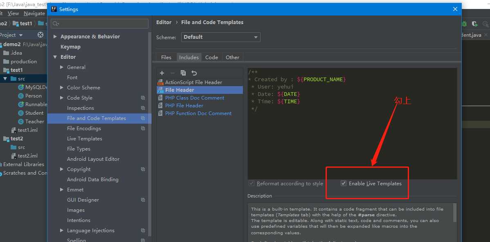Click the scope icon beside Language Injections
Screen dimensions: 490x242
coord(143,231)
